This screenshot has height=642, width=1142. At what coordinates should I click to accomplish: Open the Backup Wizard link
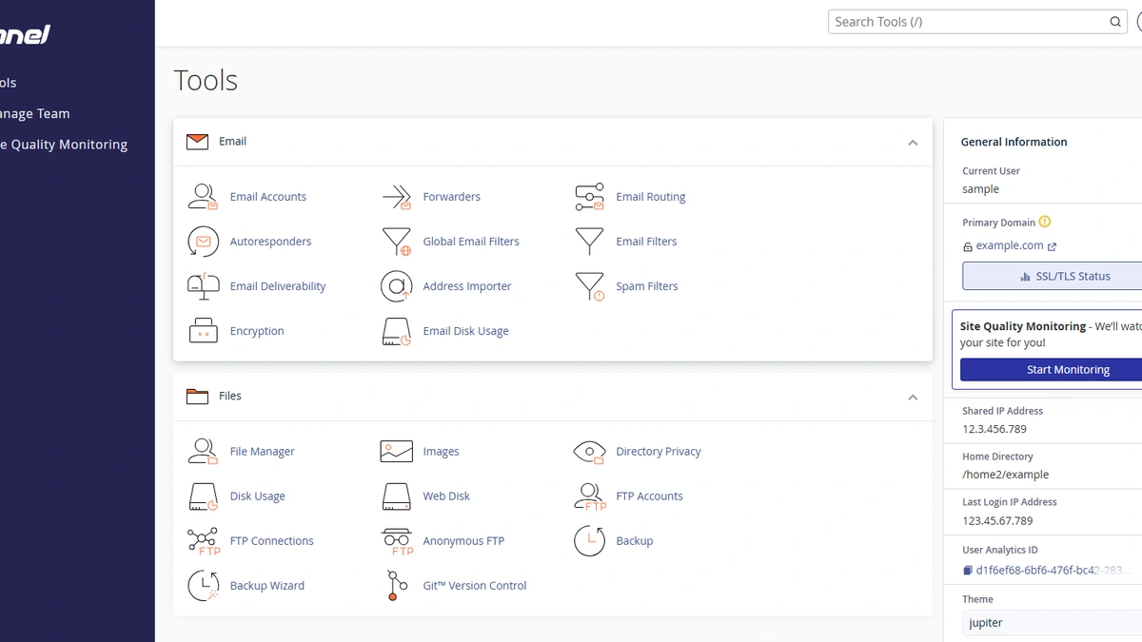(x=267, y=586)
